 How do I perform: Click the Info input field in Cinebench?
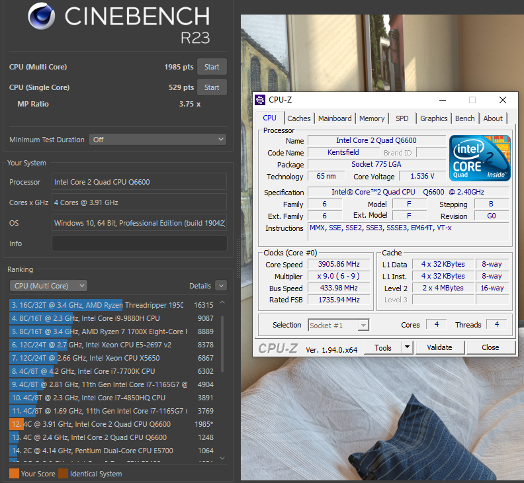pyautogui.click(x=140, y=243)
